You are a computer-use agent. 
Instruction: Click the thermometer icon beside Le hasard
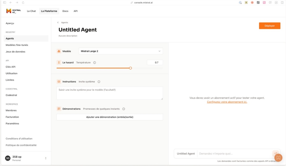pyautogui.click(x=59, y=62)
